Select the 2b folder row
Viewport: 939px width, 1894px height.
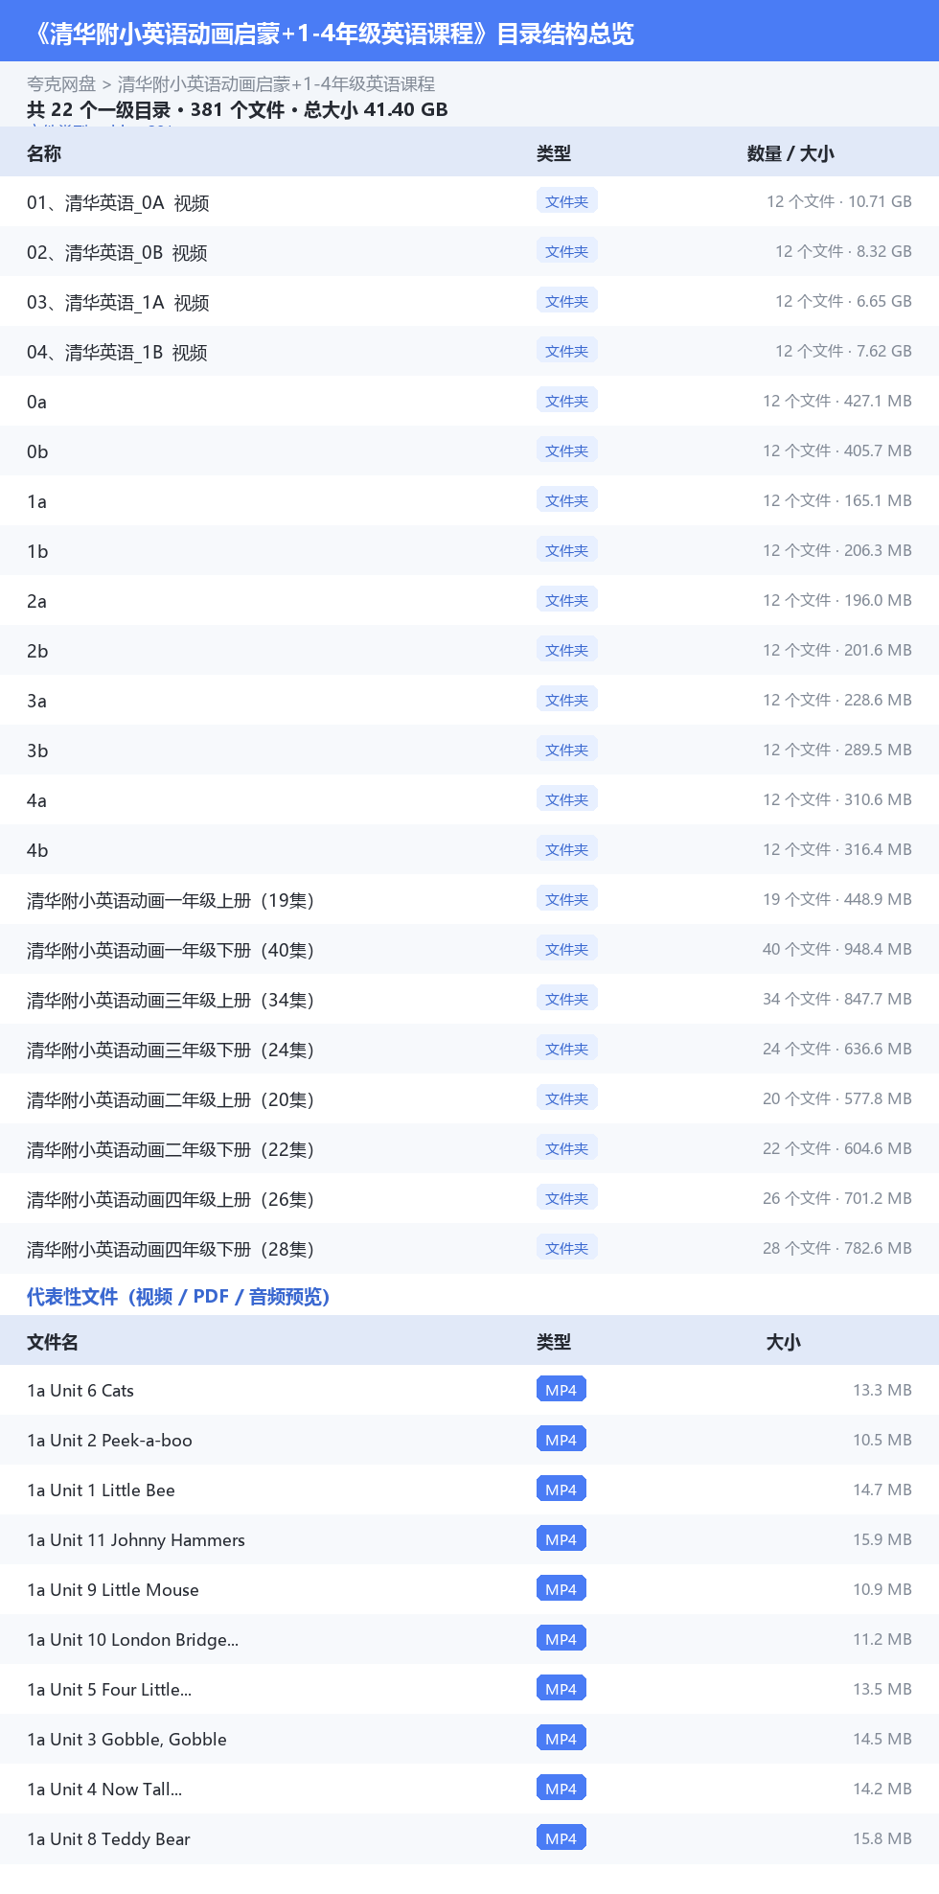click(x=469, y=650)
